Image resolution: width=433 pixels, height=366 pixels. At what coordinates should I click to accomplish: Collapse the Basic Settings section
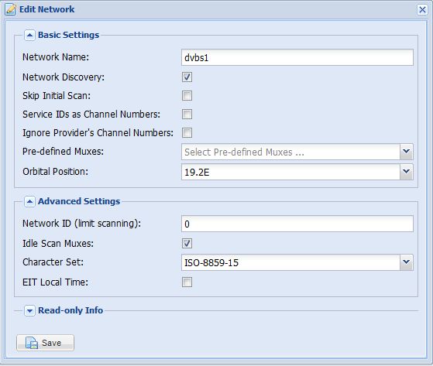29,35
